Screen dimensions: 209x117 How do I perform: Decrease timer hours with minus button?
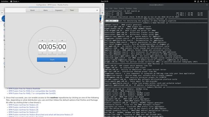tap(42, 53)
